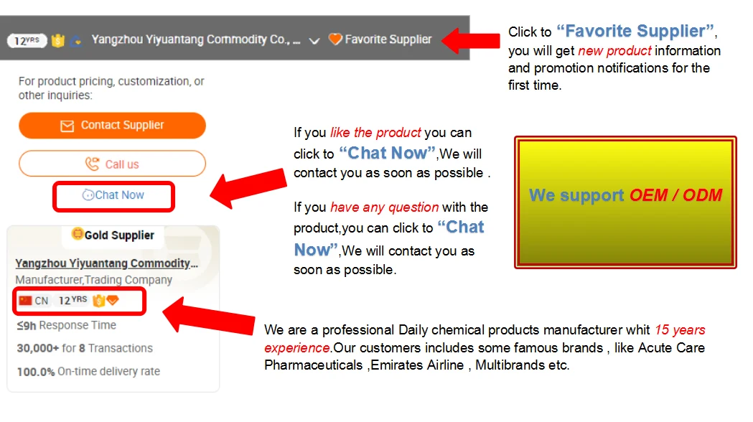Image resolution: width=753 pixels, height=422 pixels.
Task: Click the 12 YRS label in supplier card
Action: pyautogui.click(x=73, y=301)
